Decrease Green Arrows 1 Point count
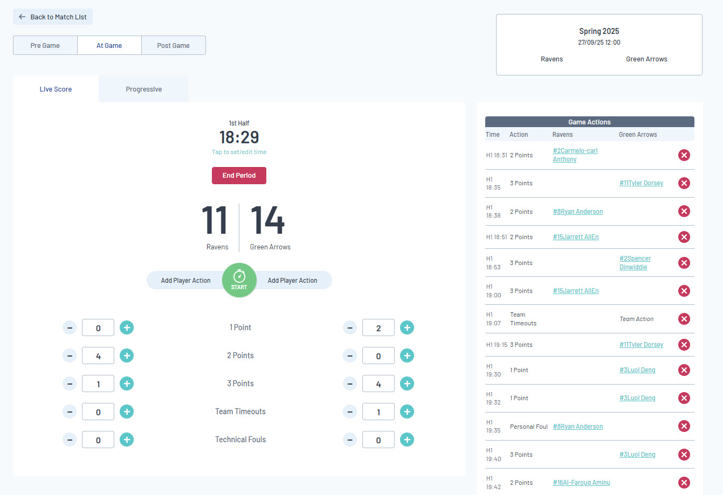 [x=350, y=327]
